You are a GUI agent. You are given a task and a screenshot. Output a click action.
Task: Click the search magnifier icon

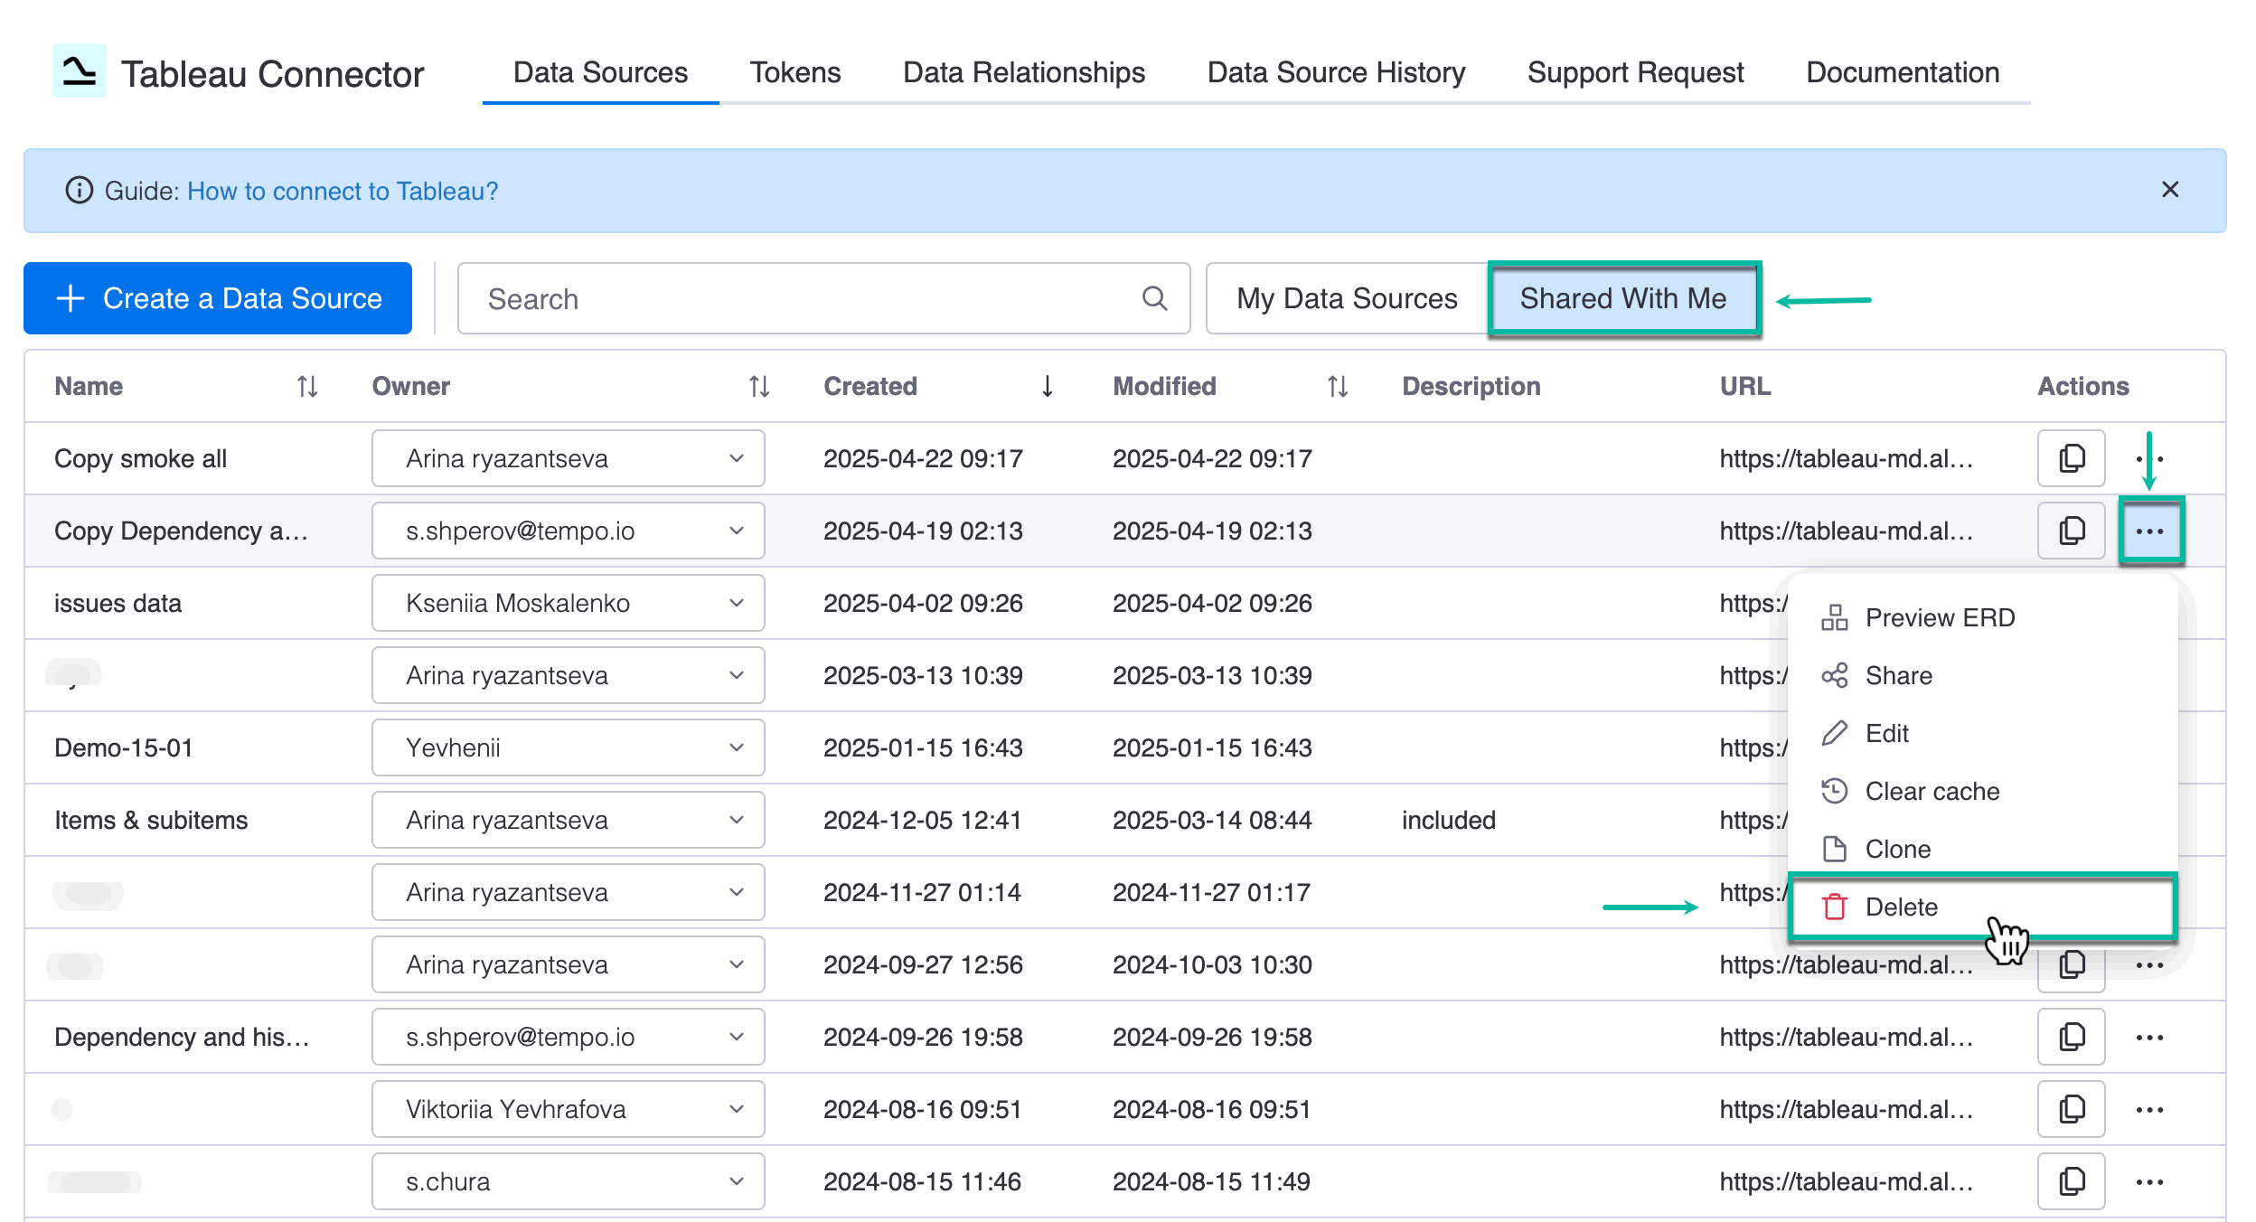tap(1154, 298)
